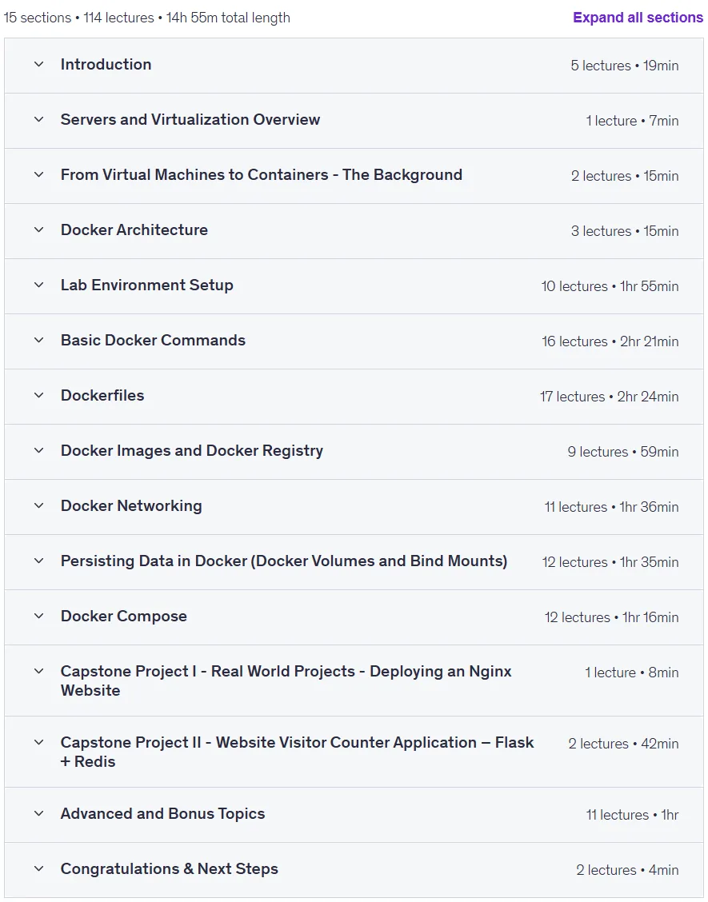Click the 16 lectures 2hr 21min label
Viewport: 708px width, 902px height.
(x=610, y=341)
